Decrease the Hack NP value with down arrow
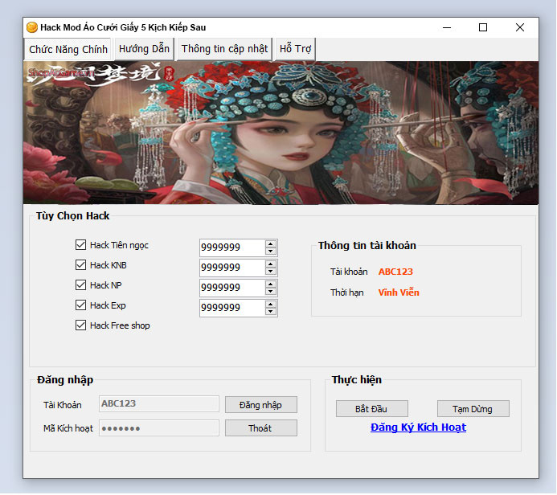 (271, 292)
